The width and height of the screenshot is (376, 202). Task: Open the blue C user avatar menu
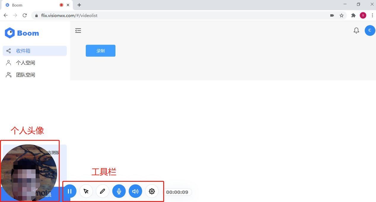coord(370,30)
